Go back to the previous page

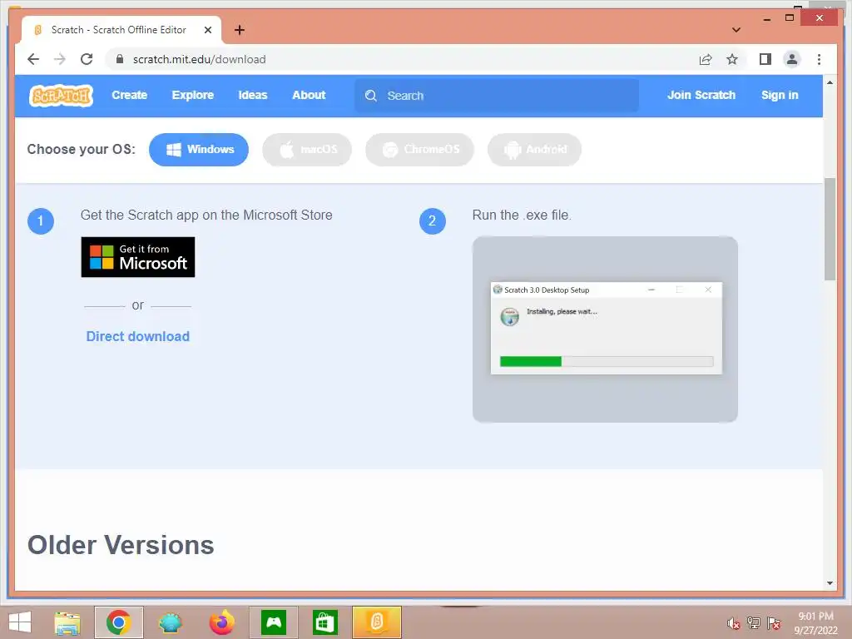[x=33, y=59]
